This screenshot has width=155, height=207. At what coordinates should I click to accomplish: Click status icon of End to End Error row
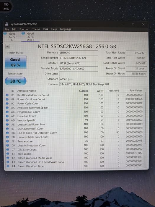pyautogui.click(x=7, y=133)
